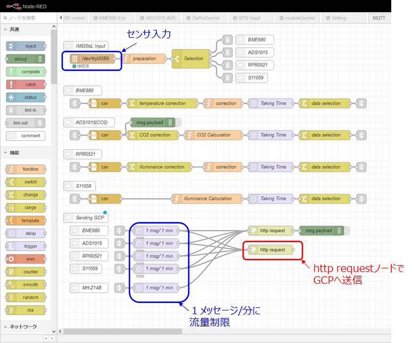
Task: Toggle the msg.payload debug node next to http request
Action: 346,231
